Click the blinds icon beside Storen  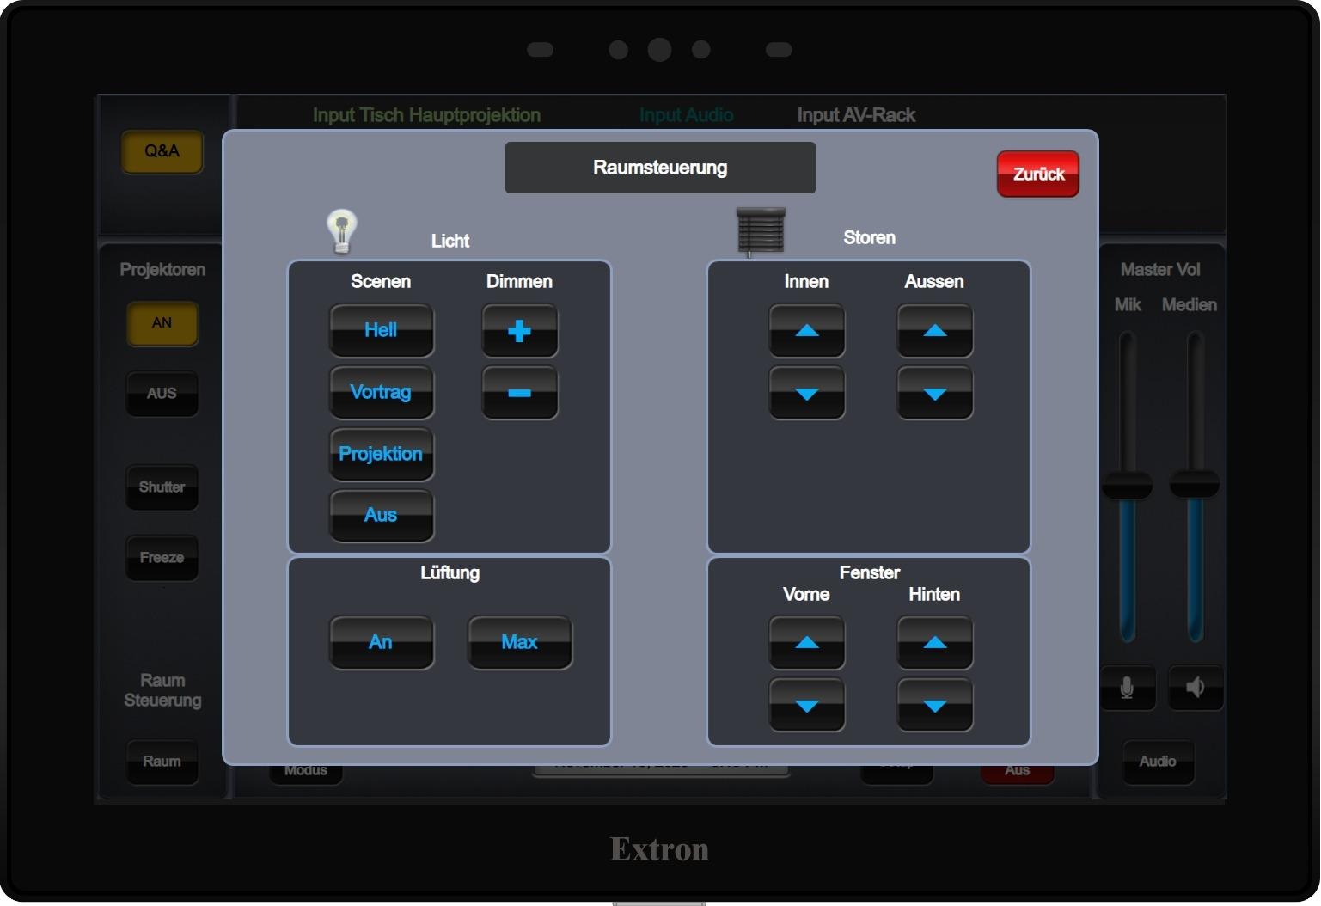(x=761, y=232)
